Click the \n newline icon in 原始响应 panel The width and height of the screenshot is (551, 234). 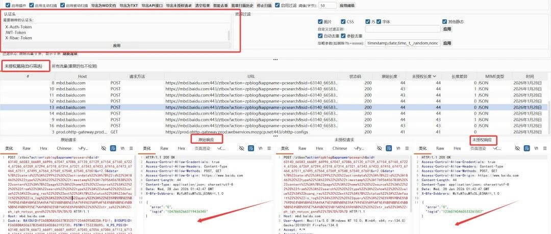pyautogui.click(x=260, y=148)
